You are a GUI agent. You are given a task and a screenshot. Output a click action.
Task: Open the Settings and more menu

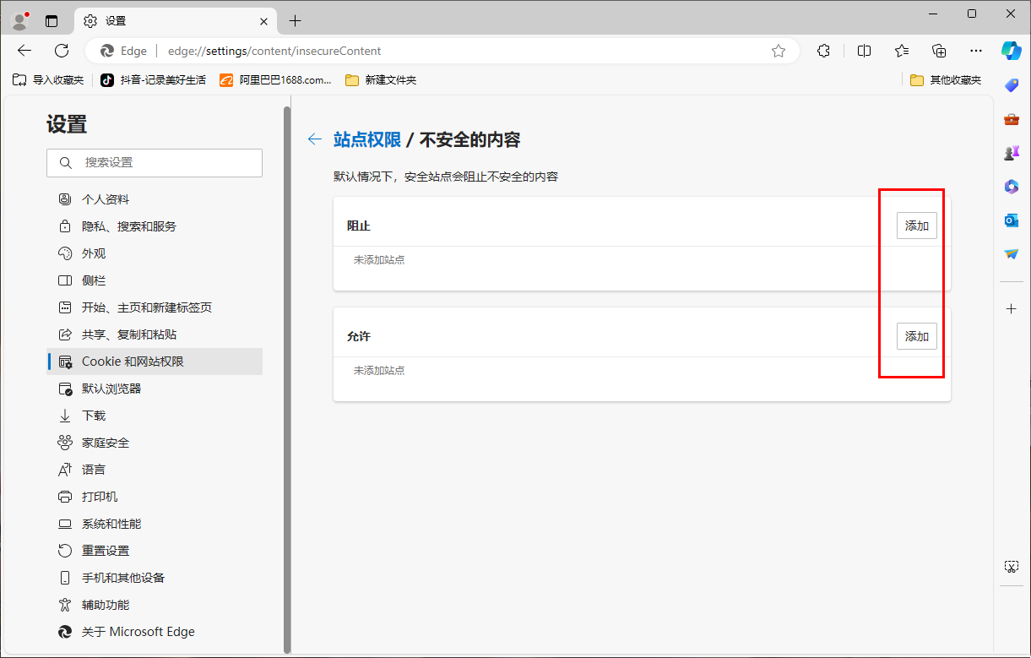pos(976,51)
